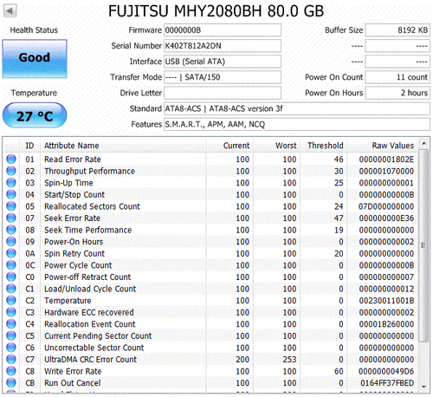Select the Throughput Performance row name
Viewport: 433px width, 397px height.
click(x=89, y=171)
